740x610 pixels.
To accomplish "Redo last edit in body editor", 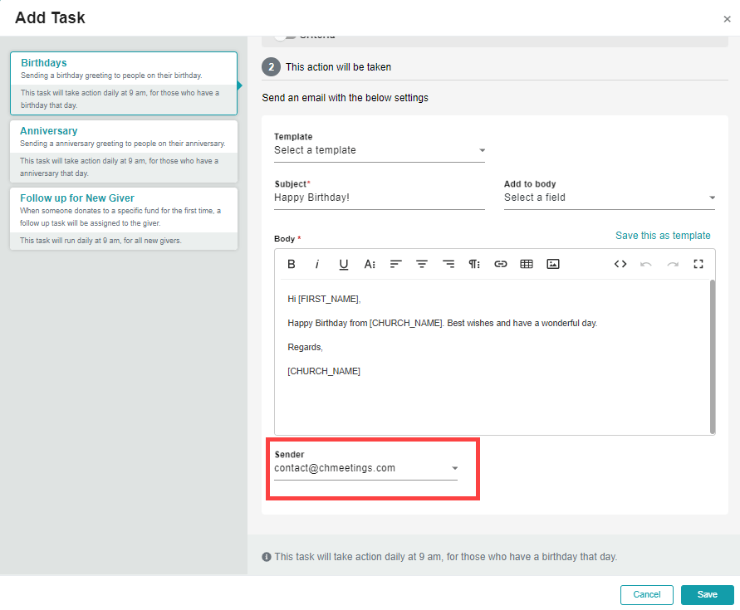I will (673, 264).
